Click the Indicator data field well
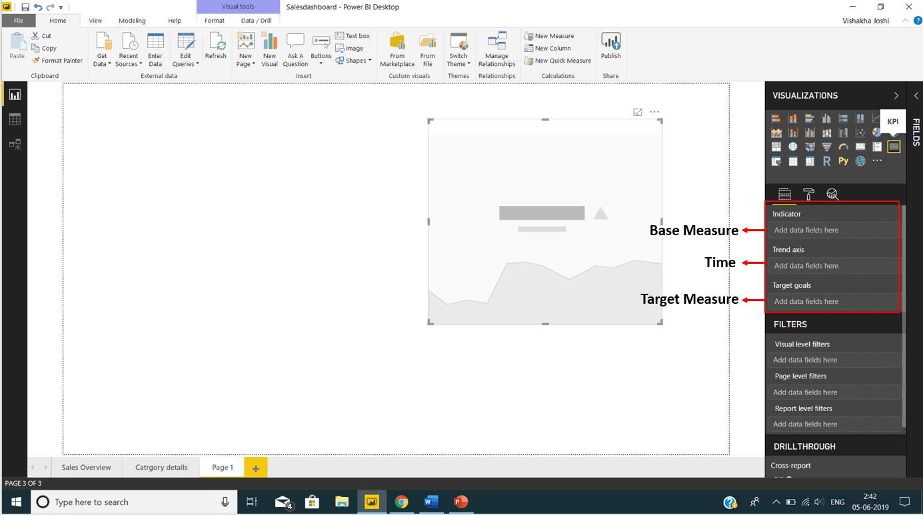Image resolution: width=923 pixels, height=515 pixels. click(x=832, y=230)
